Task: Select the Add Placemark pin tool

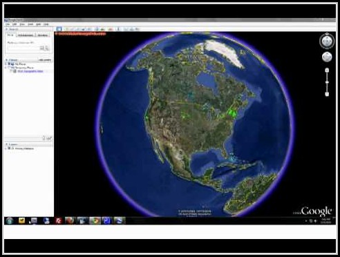Action: tap(67, 29)
